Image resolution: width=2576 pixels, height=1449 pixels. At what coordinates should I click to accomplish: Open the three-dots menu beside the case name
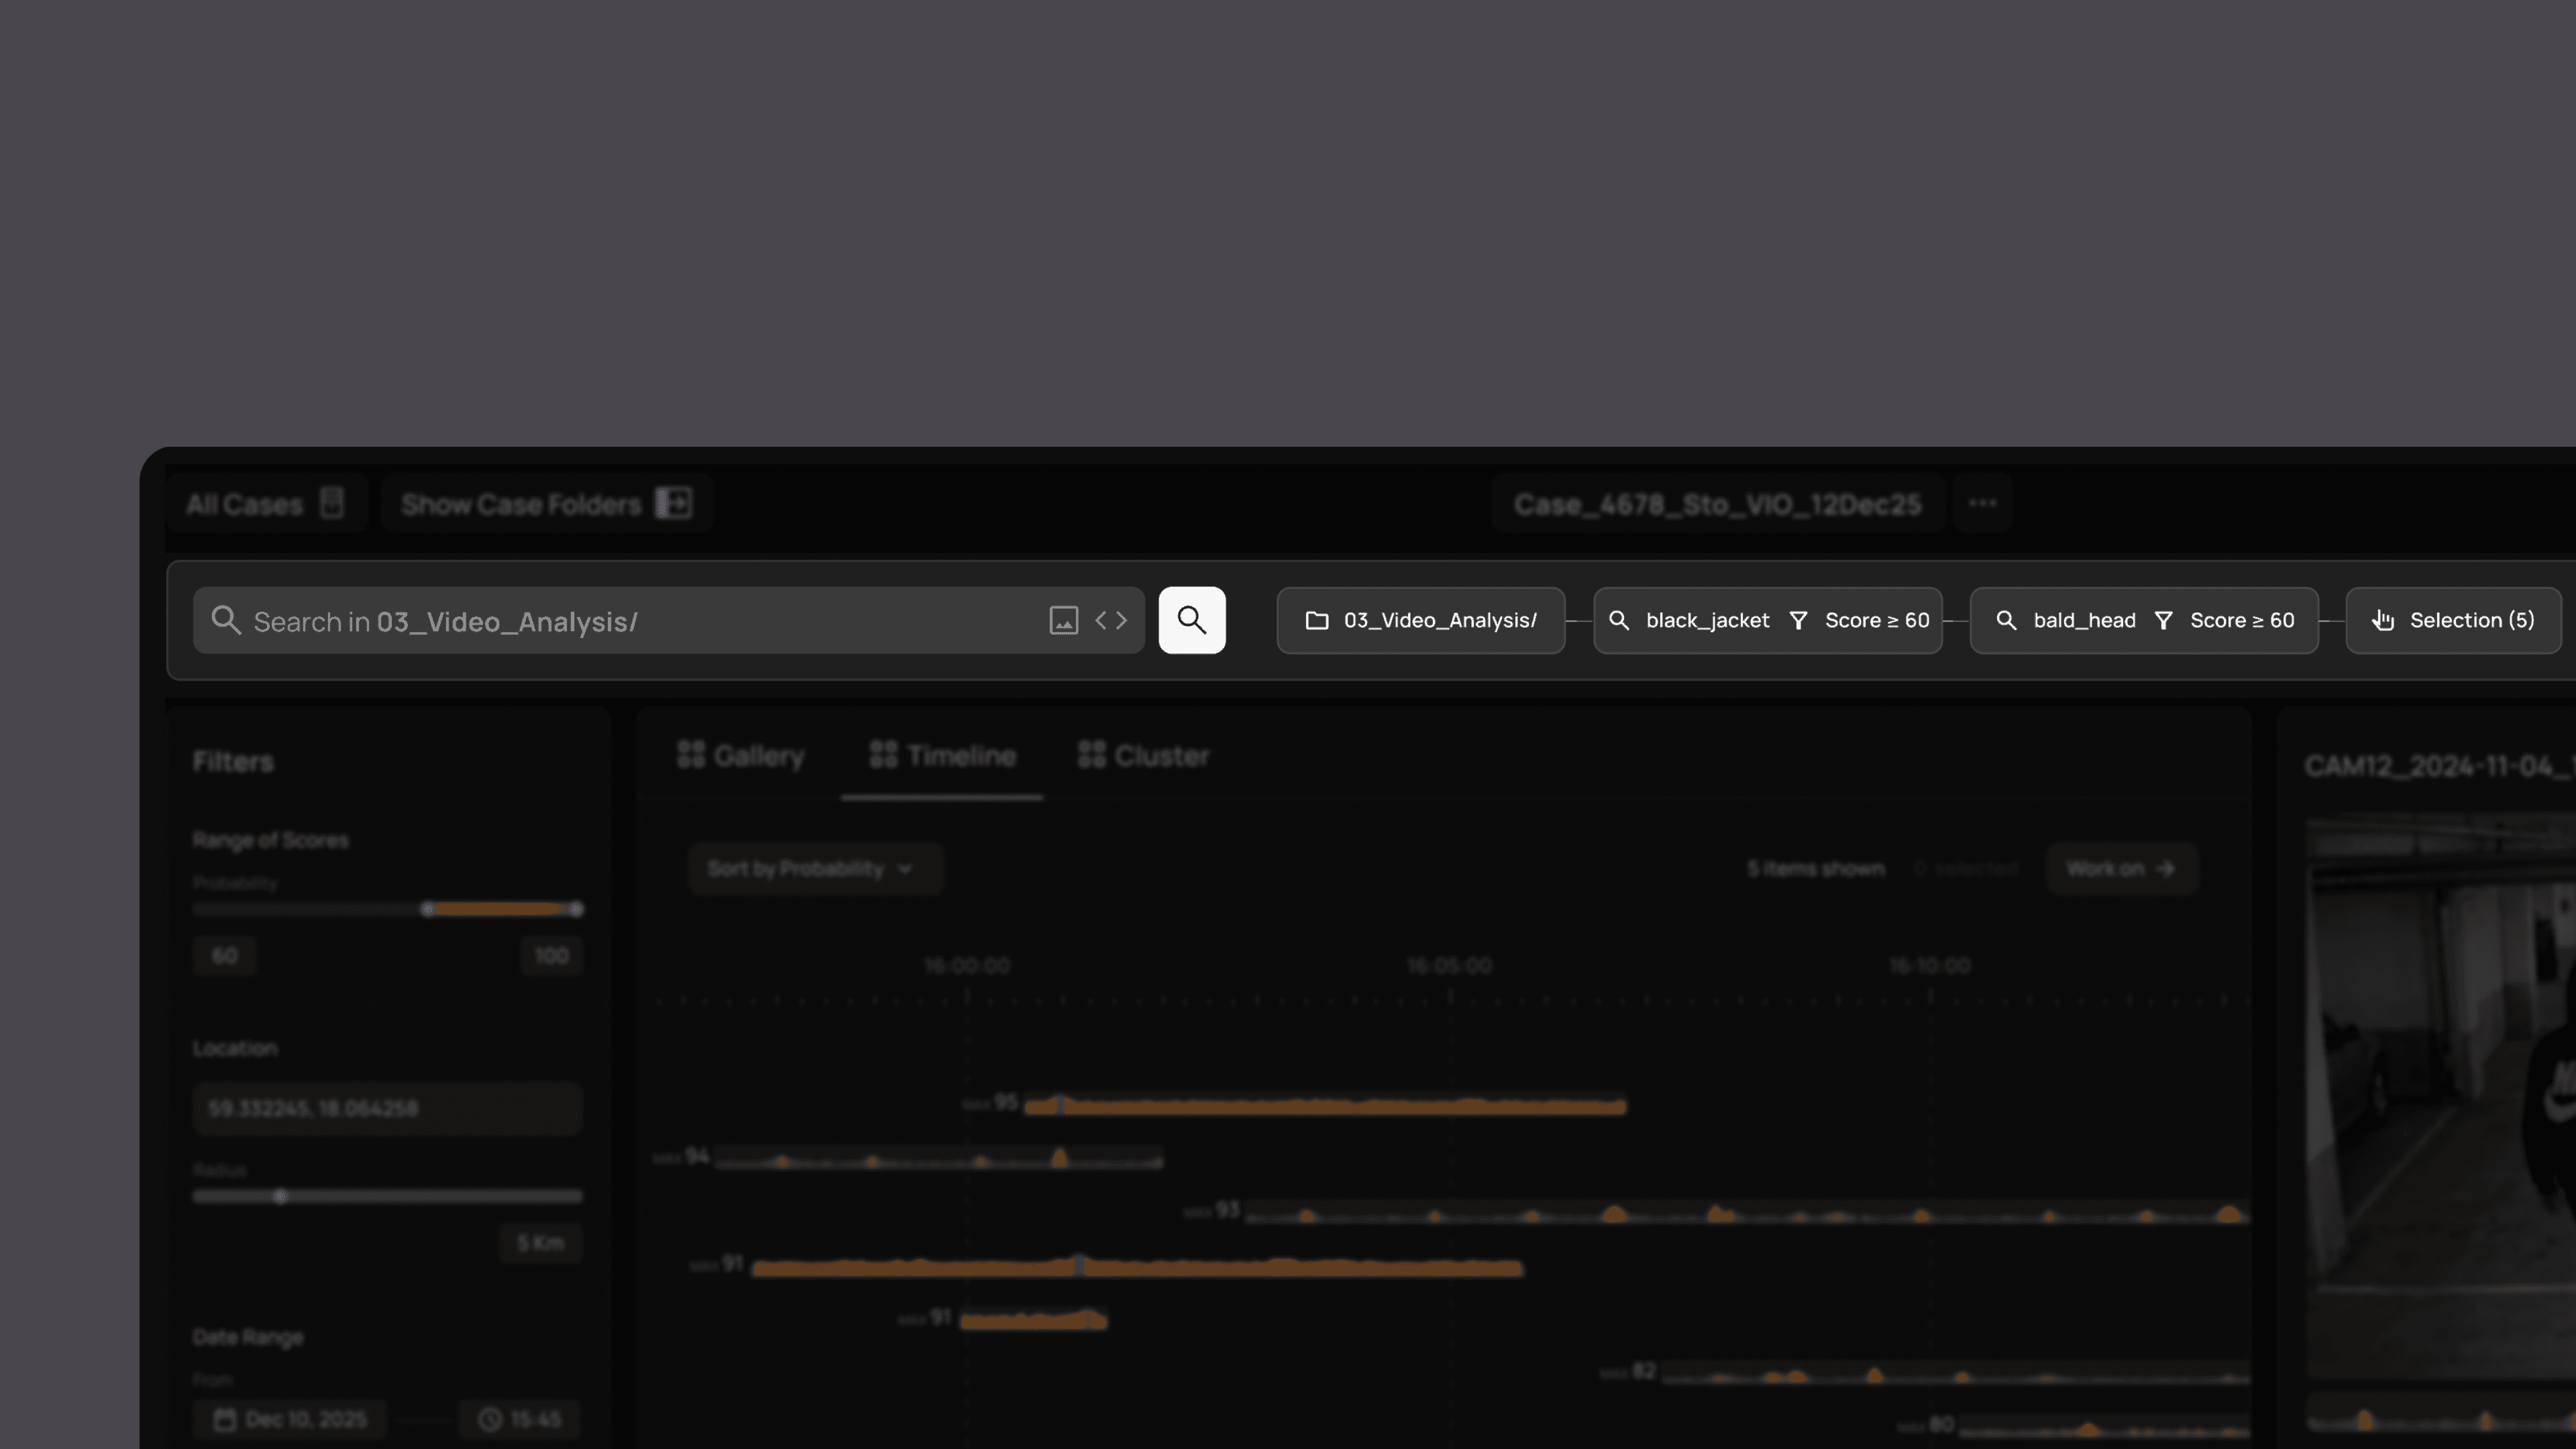1982,503
